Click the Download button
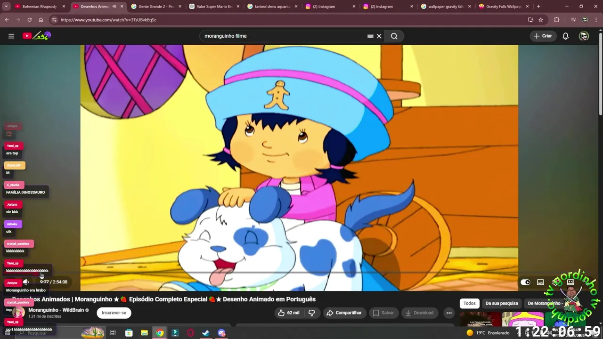 (x=419, y=313)
